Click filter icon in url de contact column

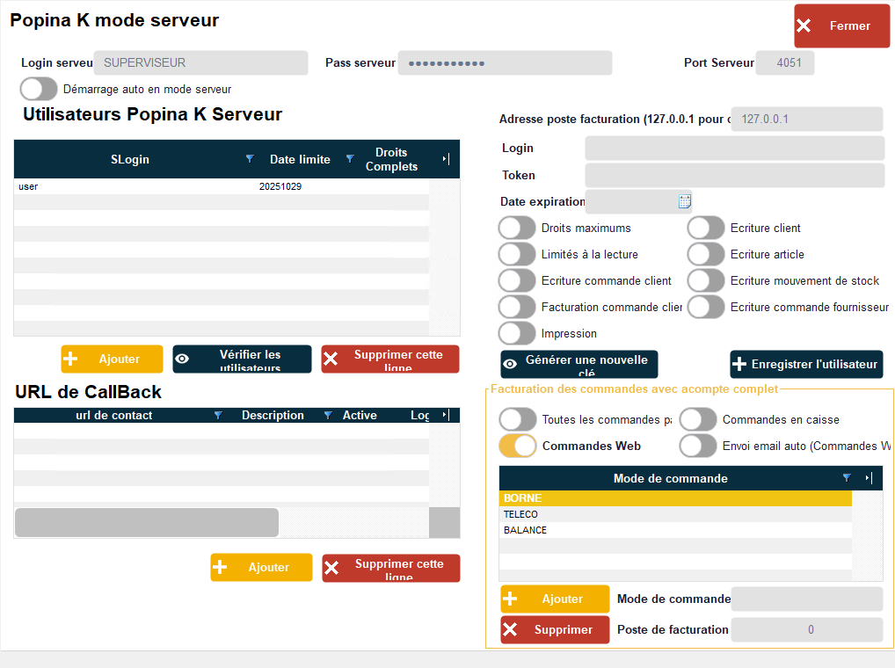pyautogui.click(x=218, y=415)
